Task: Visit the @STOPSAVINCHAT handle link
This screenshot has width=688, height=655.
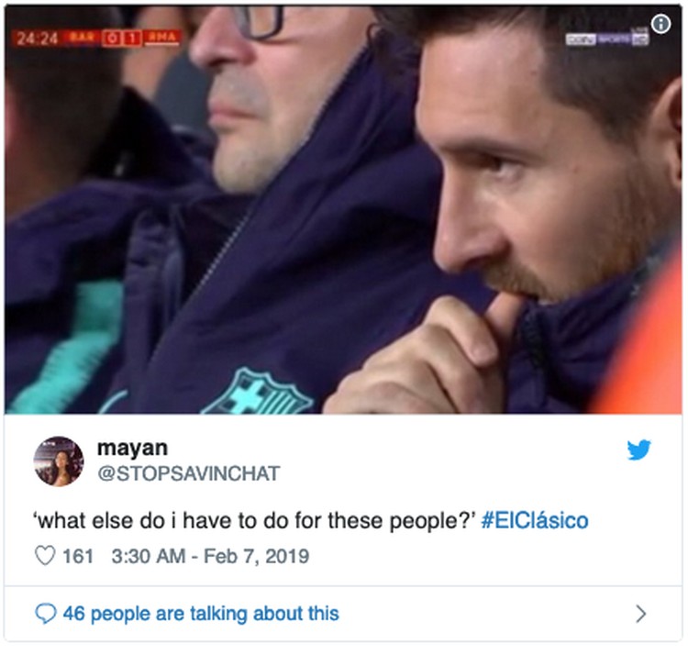Action: pyautogui.click(x=189, y=473)
